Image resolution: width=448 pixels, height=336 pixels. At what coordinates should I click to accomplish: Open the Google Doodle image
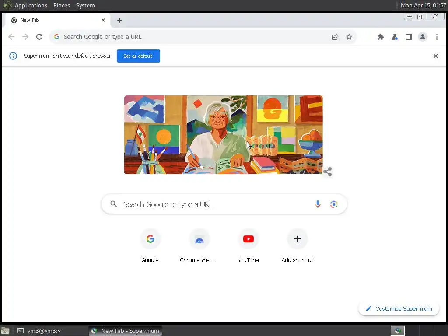224,135
